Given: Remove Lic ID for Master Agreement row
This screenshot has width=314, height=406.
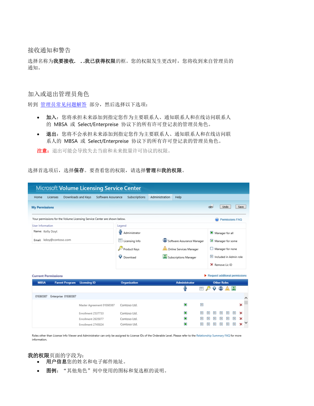Looking at the screenshot, I should [x=241, y=305].
